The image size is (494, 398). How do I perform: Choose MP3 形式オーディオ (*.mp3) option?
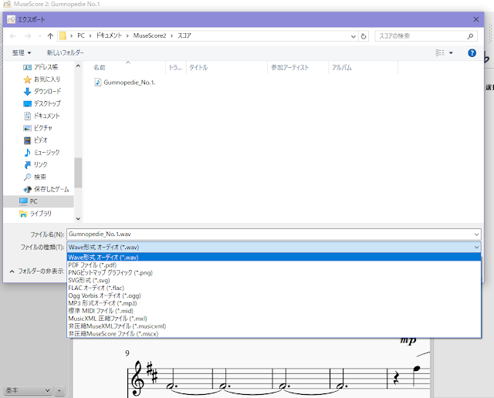pyautogui.click(x=274, y=303)
